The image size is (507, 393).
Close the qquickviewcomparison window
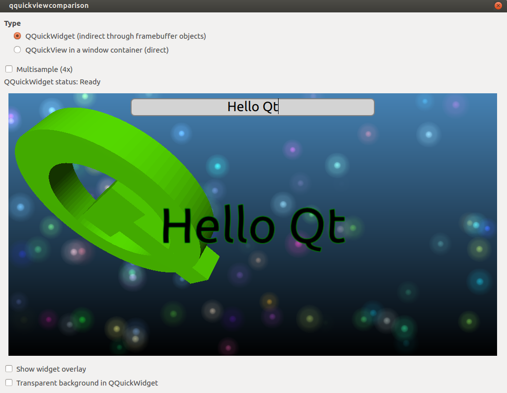tap(498, 6)
